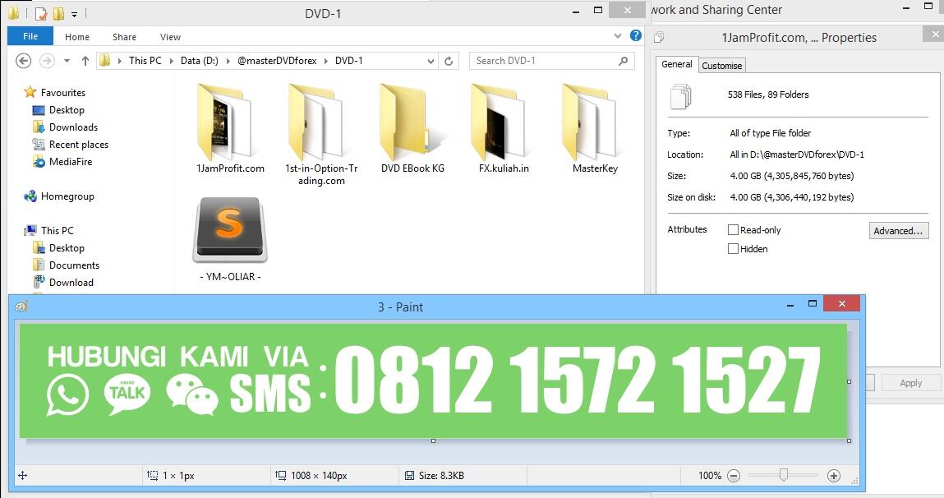The image size is (944, 498).
Task: Open the File tab in Explorer
Action: 30,36
